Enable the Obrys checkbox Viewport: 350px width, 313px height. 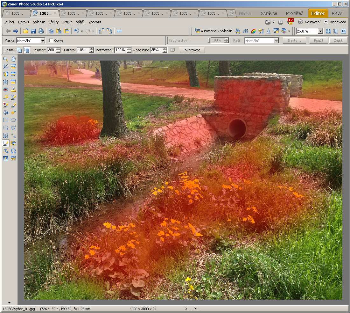(x=51, y=41)
